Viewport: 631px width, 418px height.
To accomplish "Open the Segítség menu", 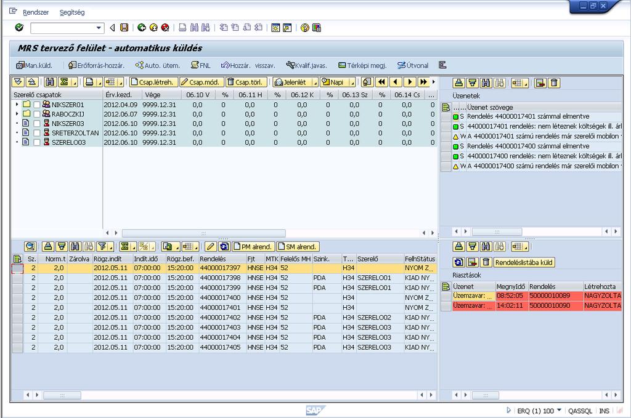I will pos(72,12).
